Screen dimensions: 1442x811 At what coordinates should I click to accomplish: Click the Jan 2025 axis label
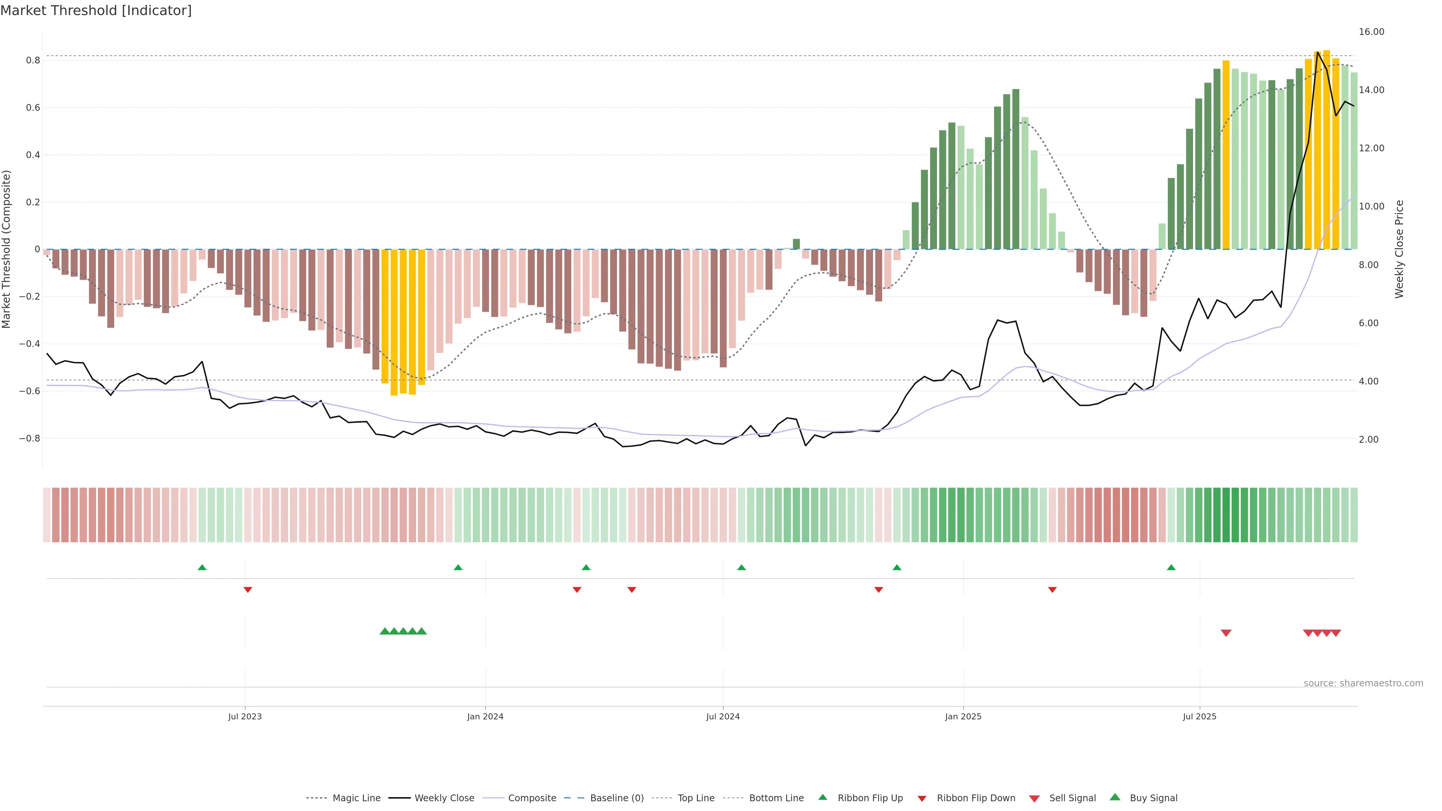(963, 716)
